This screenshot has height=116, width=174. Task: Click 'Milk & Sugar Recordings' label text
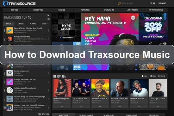click(x=23, y=110)
